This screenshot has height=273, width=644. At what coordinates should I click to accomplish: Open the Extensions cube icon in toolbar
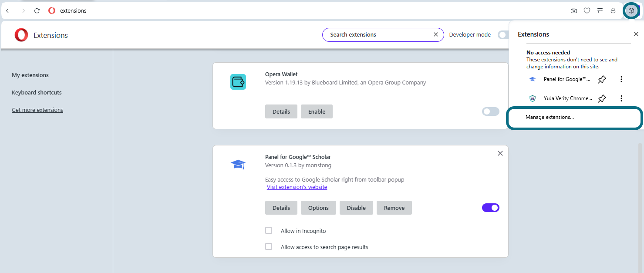pyautogui.click(x=631, y=10)
